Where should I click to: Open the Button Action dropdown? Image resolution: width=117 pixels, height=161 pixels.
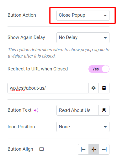(x=83, y=15)
